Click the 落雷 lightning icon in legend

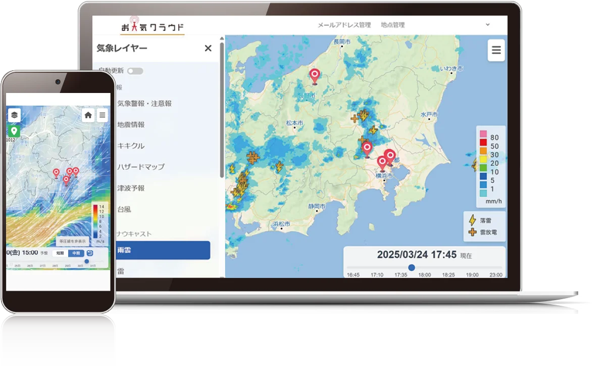coord(473,220)
